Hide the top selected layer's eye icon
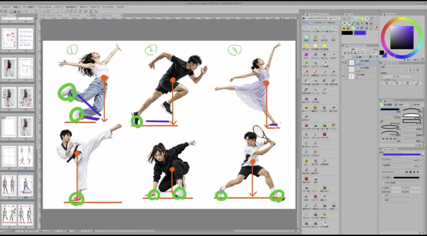This screenshot has height=236, width=427. pyautogui.click(x=343, y=62)
